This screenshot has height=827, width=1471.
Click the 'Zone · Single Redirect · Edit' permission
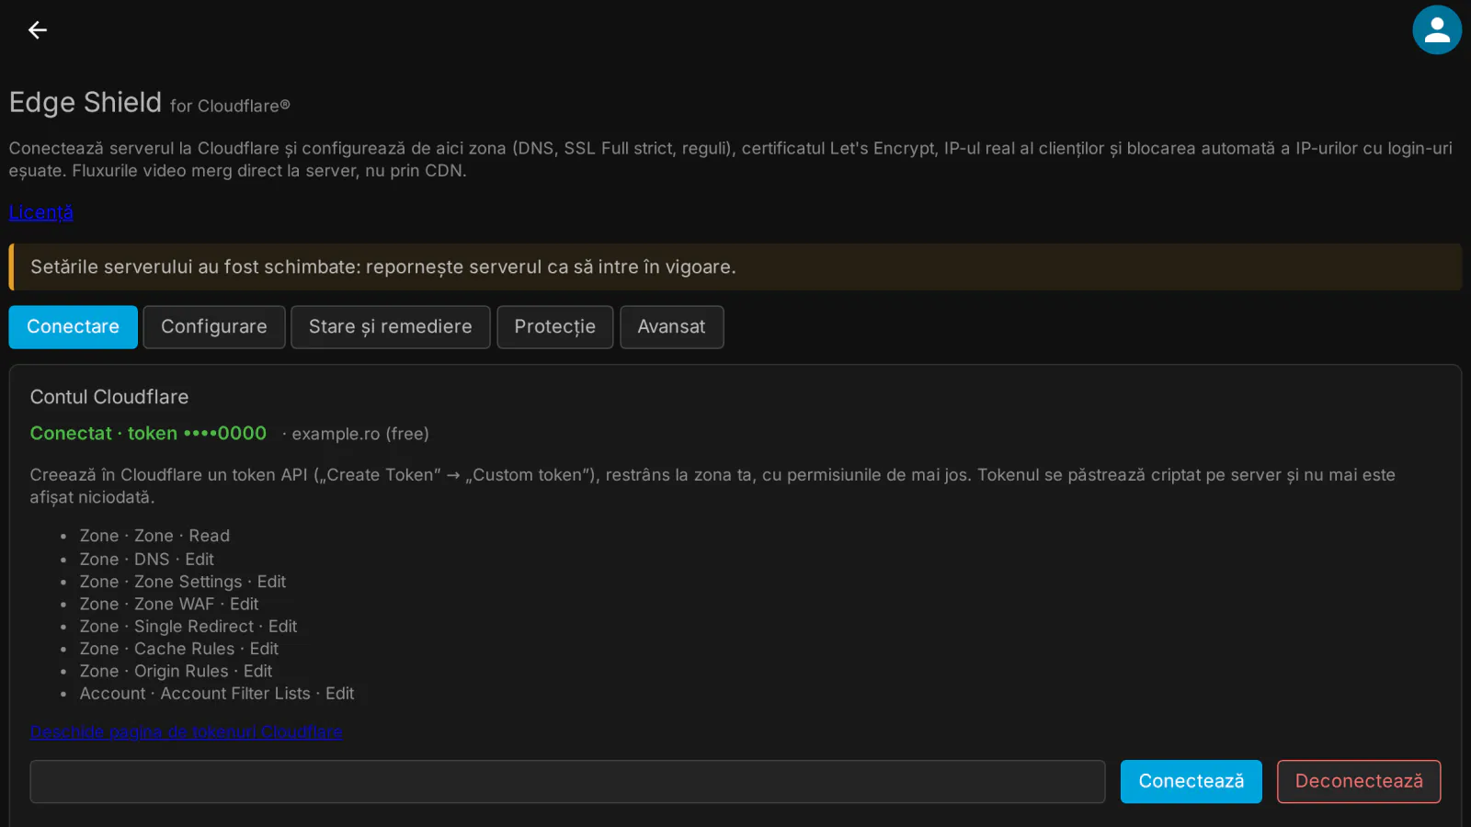pos(188,627)
